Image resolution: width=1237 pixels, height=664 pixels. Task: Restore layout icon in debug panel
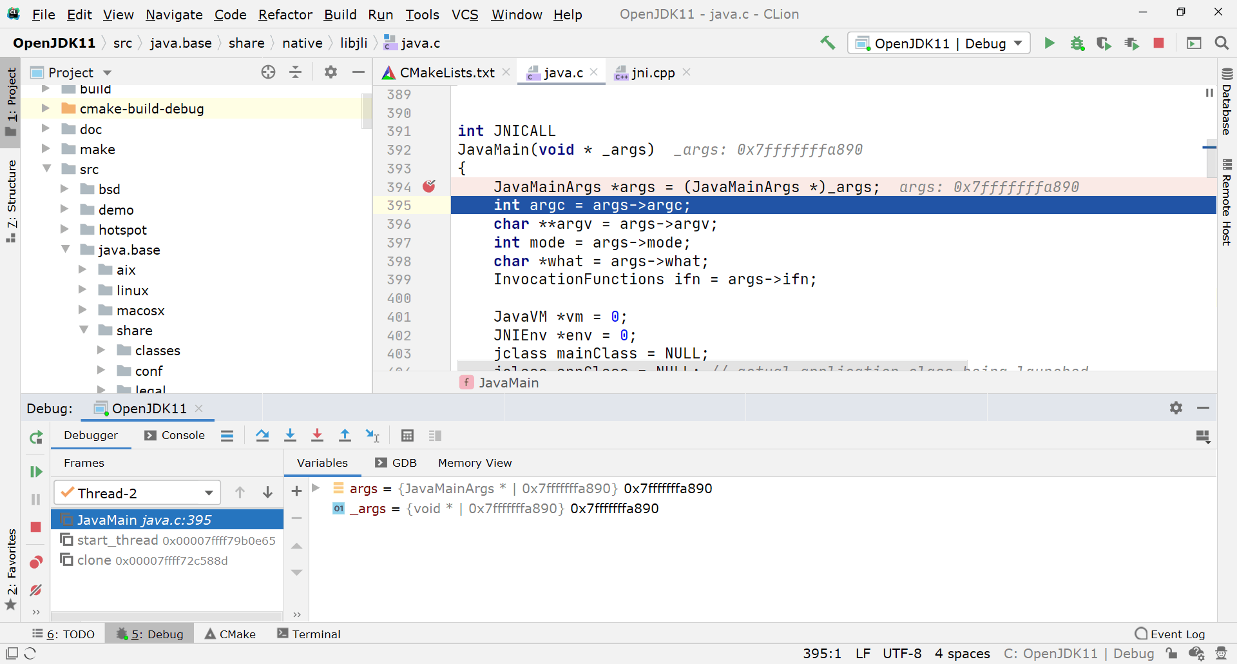tap(1203, 437)
